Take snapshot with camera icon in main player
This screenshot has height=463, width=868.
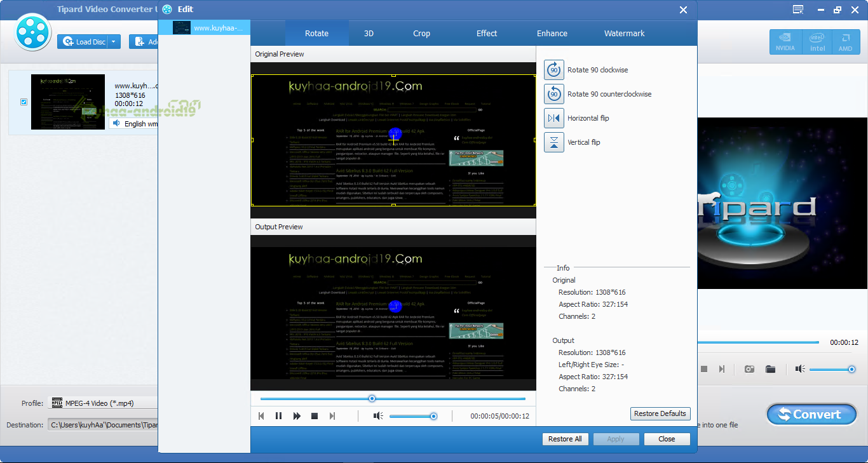(x=749, y=369)
